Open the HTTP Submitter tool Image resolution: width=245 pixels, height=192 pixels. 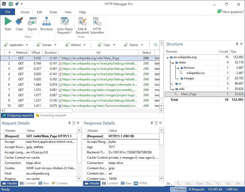pyautogui.click(x=97, y=26)
